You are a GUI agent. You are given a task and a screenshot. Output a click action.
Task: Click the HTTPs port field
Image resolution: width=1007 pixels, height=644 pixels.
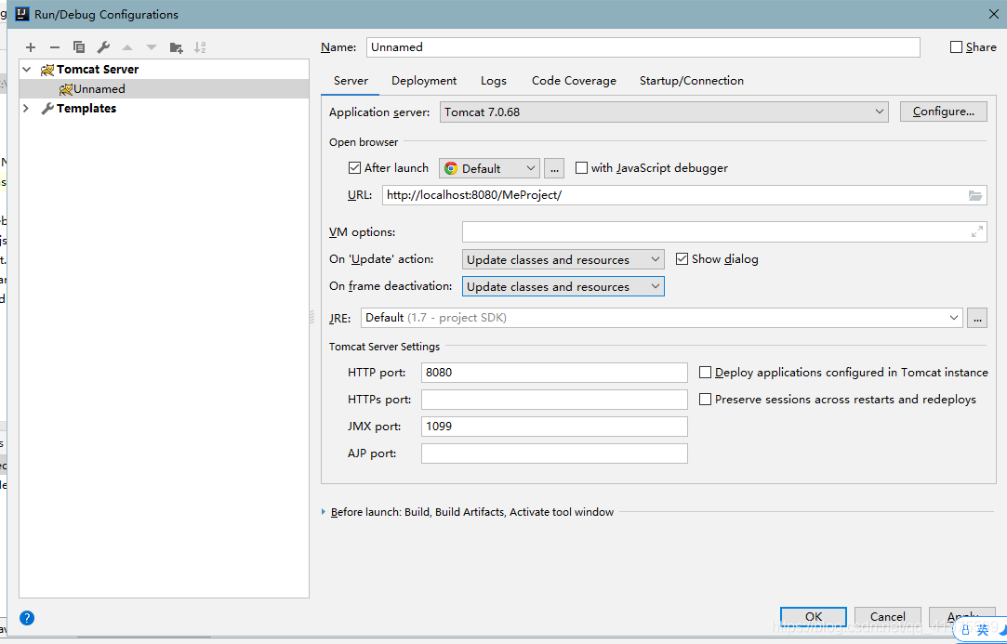pos(554,400)
